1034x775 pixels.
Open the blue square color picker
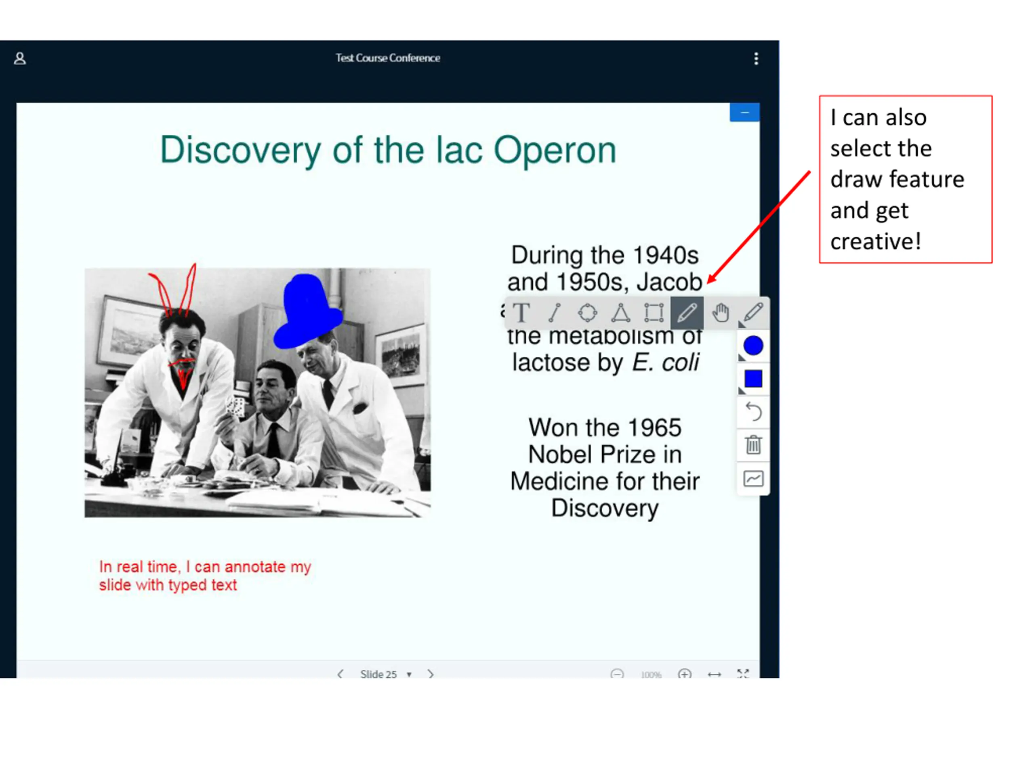pos(753,379)
